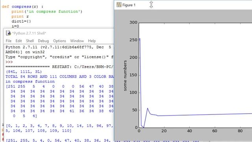Open the File menu in Python Shell
252x142 pixels.
coord(9,41)
